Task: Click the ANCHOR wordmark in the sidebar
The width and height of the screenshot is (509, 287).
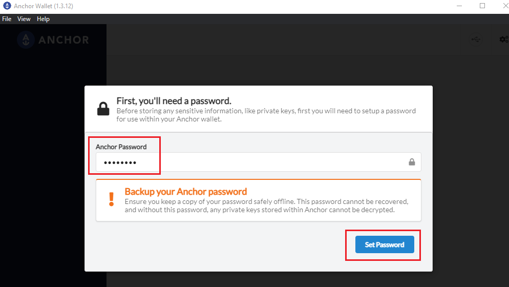Action: (x=63, y=40)
